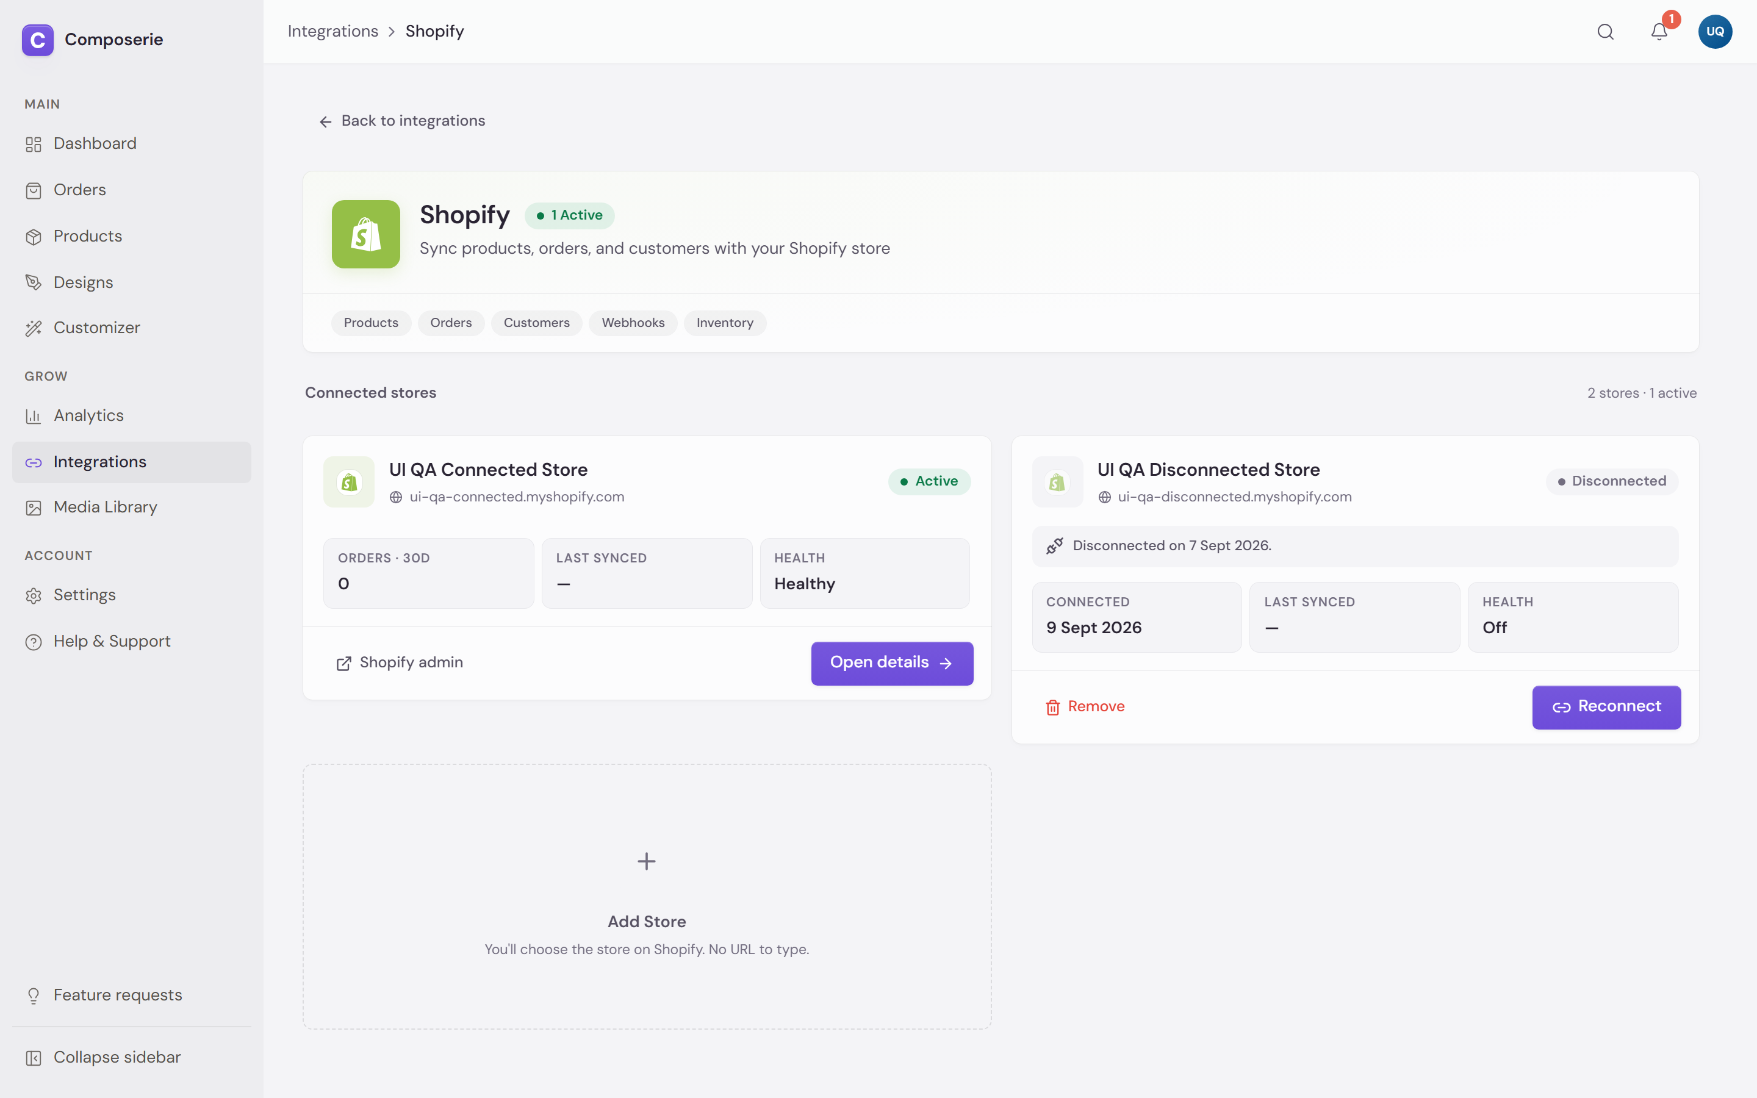
Task: Open the notifications bell
Action: point(1659,32)
